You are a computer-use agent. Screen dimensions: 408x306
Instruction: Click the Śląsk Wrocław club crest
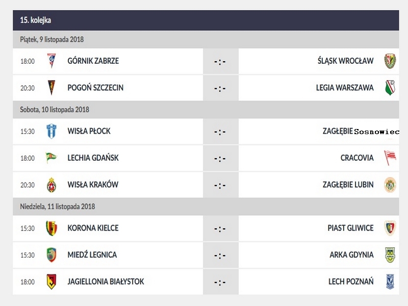(x=390, y=61)
